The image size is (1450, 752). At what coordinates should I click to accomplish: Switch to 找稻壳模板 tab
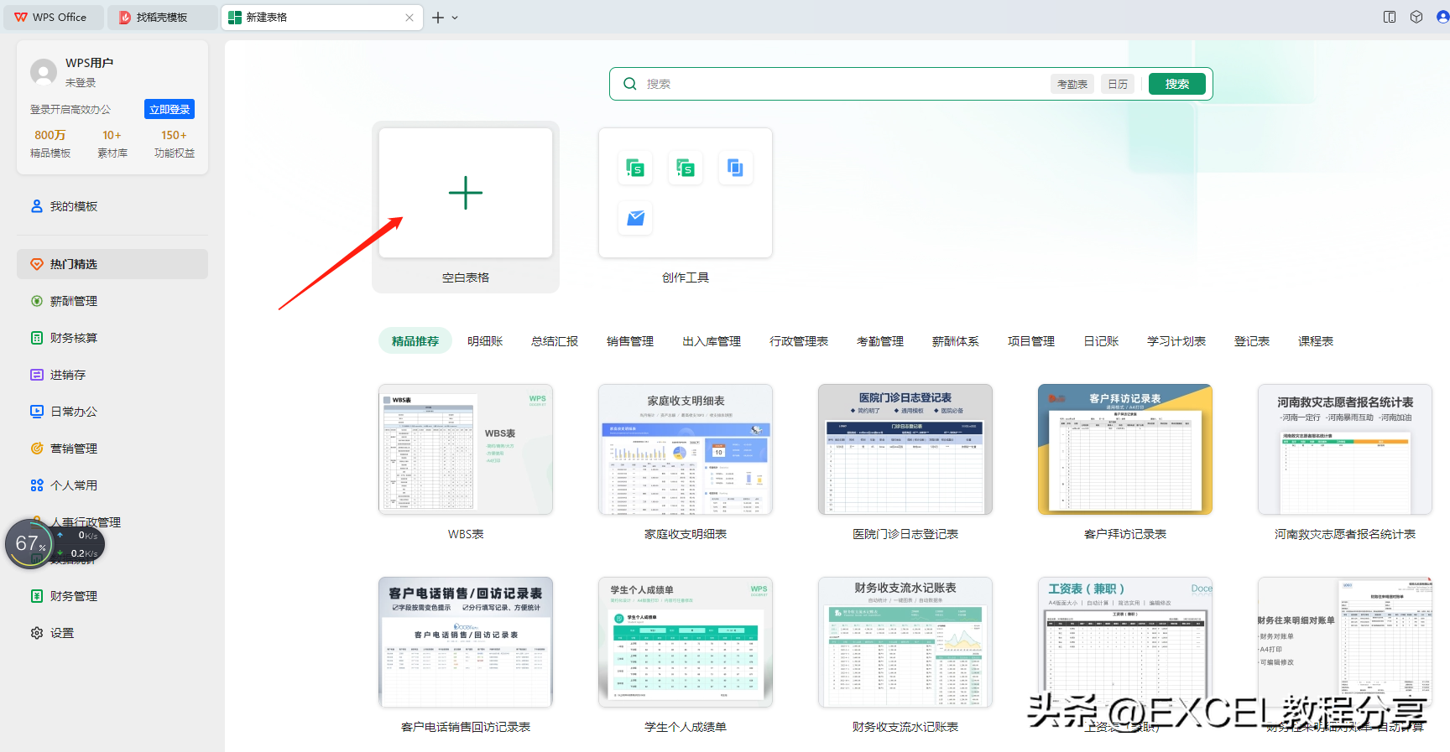point(162,17)
